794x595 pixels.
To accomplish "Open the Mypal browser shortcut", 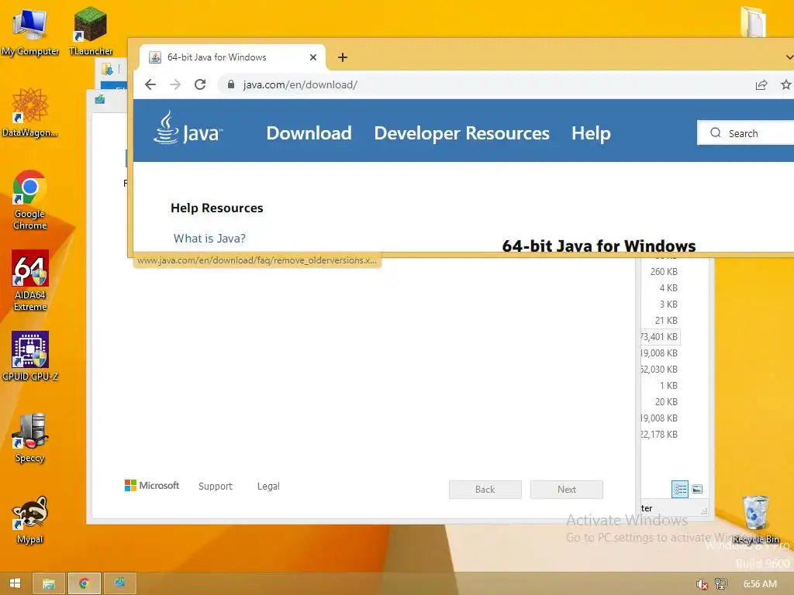I will pyautogui.click(x=30, y=520).
